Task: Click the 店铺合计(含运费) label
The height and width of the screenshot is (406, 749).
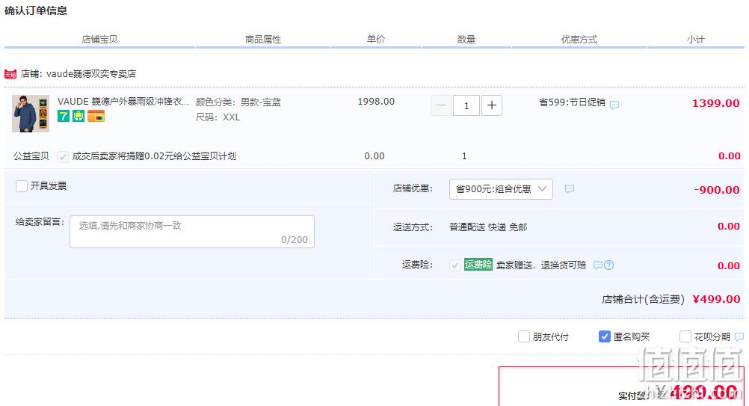Action: [643, 300]
